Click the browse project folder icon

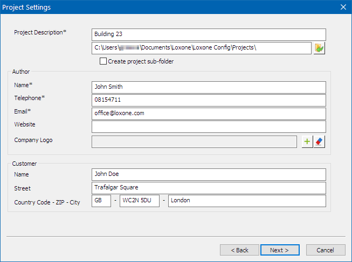pos(320,48)
